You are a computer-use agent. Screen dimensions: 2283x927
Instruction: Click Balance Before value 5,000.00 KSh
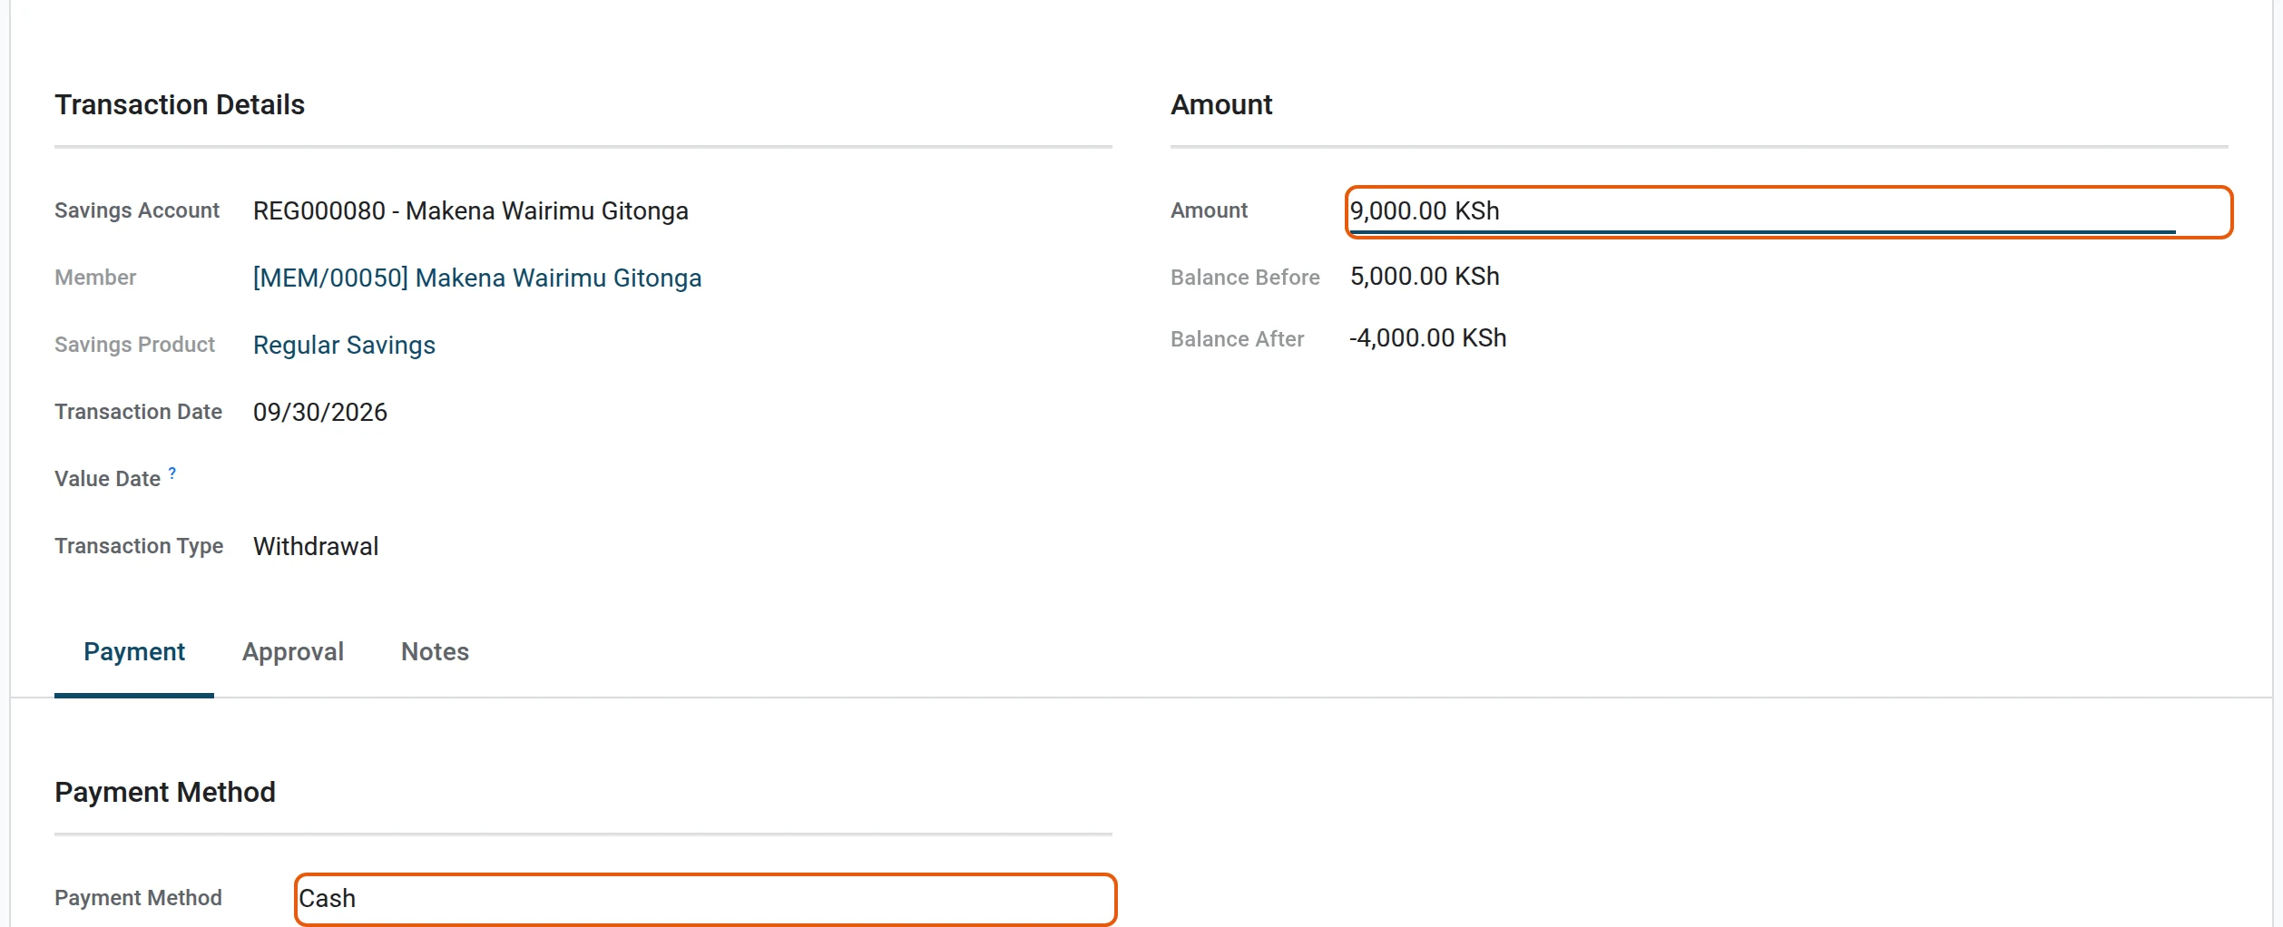(x=1425, y=277)
